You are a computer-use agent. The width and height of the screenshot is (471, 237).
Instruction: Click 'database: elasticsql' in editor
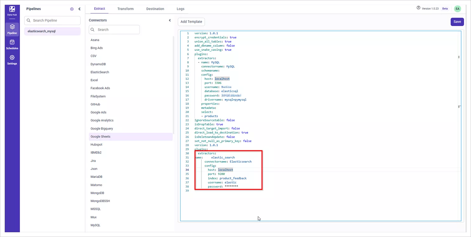(221, 91)
